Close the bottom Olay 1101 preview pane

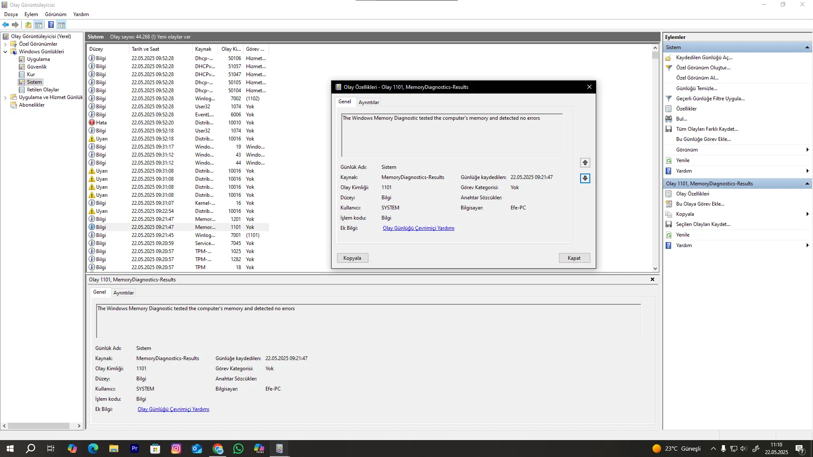(653, 279)
